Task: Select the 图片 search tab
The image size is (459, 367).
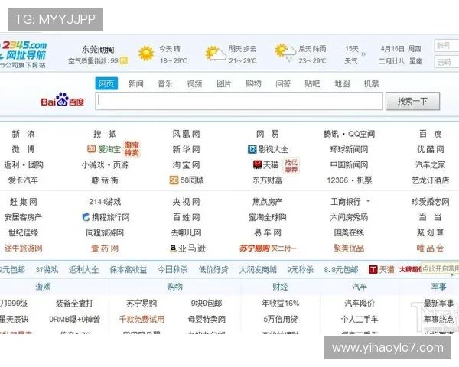Action: tap(224, 83)
